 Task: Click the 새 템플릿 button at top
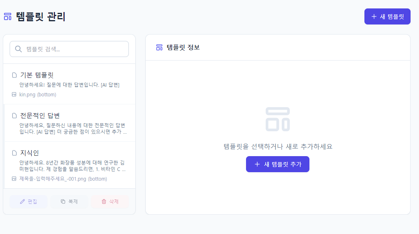click(387, 16)
